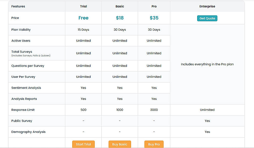Select the 15 Days trial validity cell
254x148 pixels.
click(83, 30)
